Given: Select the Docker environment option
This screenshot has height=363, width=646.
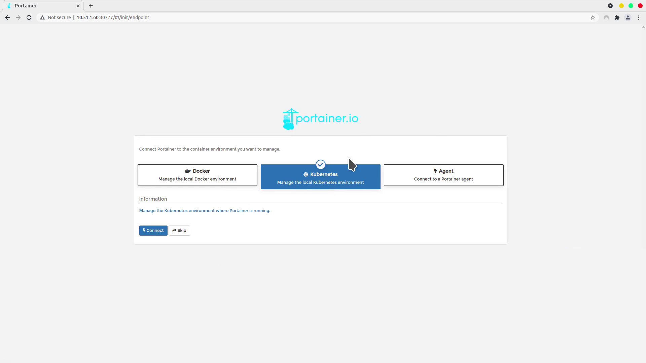Looking at the screenshot, I should pyautogui.click(x=197, y=175).
